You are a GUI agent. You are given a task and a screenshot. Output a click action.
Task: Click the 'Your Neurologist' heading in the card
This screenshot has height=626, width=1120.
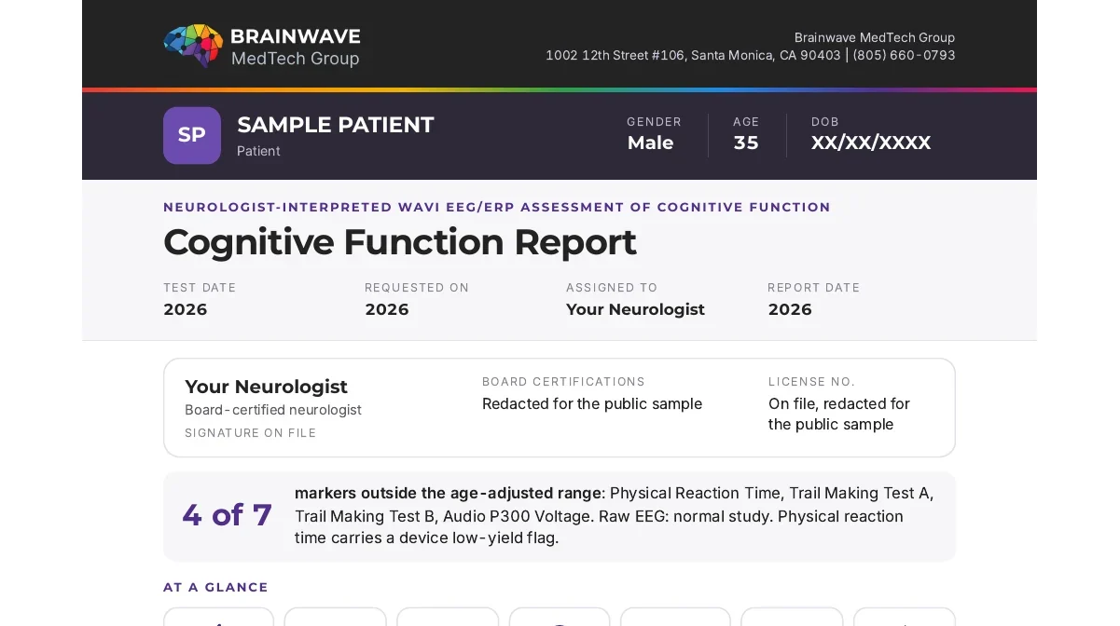point(266,387)
